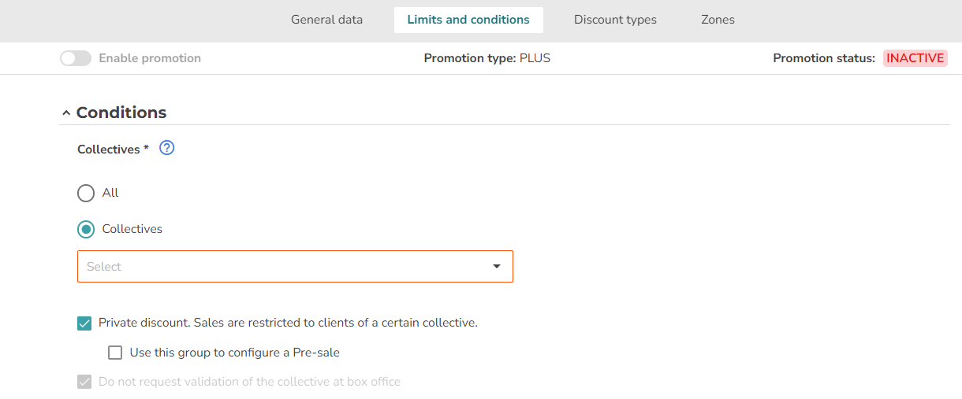962x399 pixels.
Task: Click the Conditions section heading
Action: (121, 113)
